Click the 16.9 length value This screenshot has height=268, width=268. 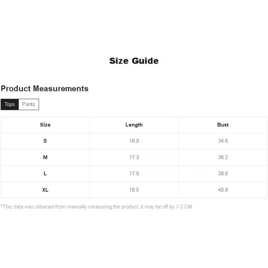pos(134,141)
